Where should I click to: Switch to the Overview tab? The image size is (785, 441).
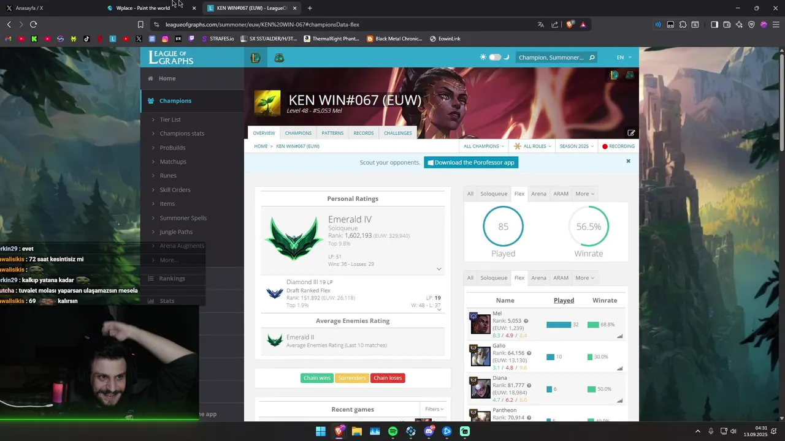pyautogui.click(x=264, y=133)
